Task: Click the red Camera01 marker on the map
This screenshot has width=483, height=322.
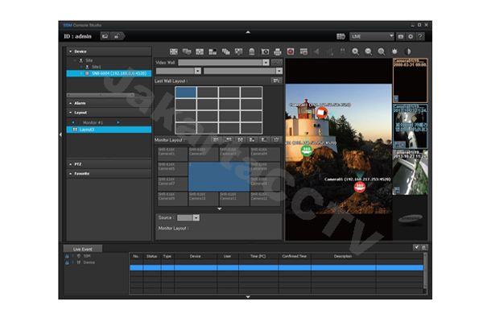Action: 360,186
